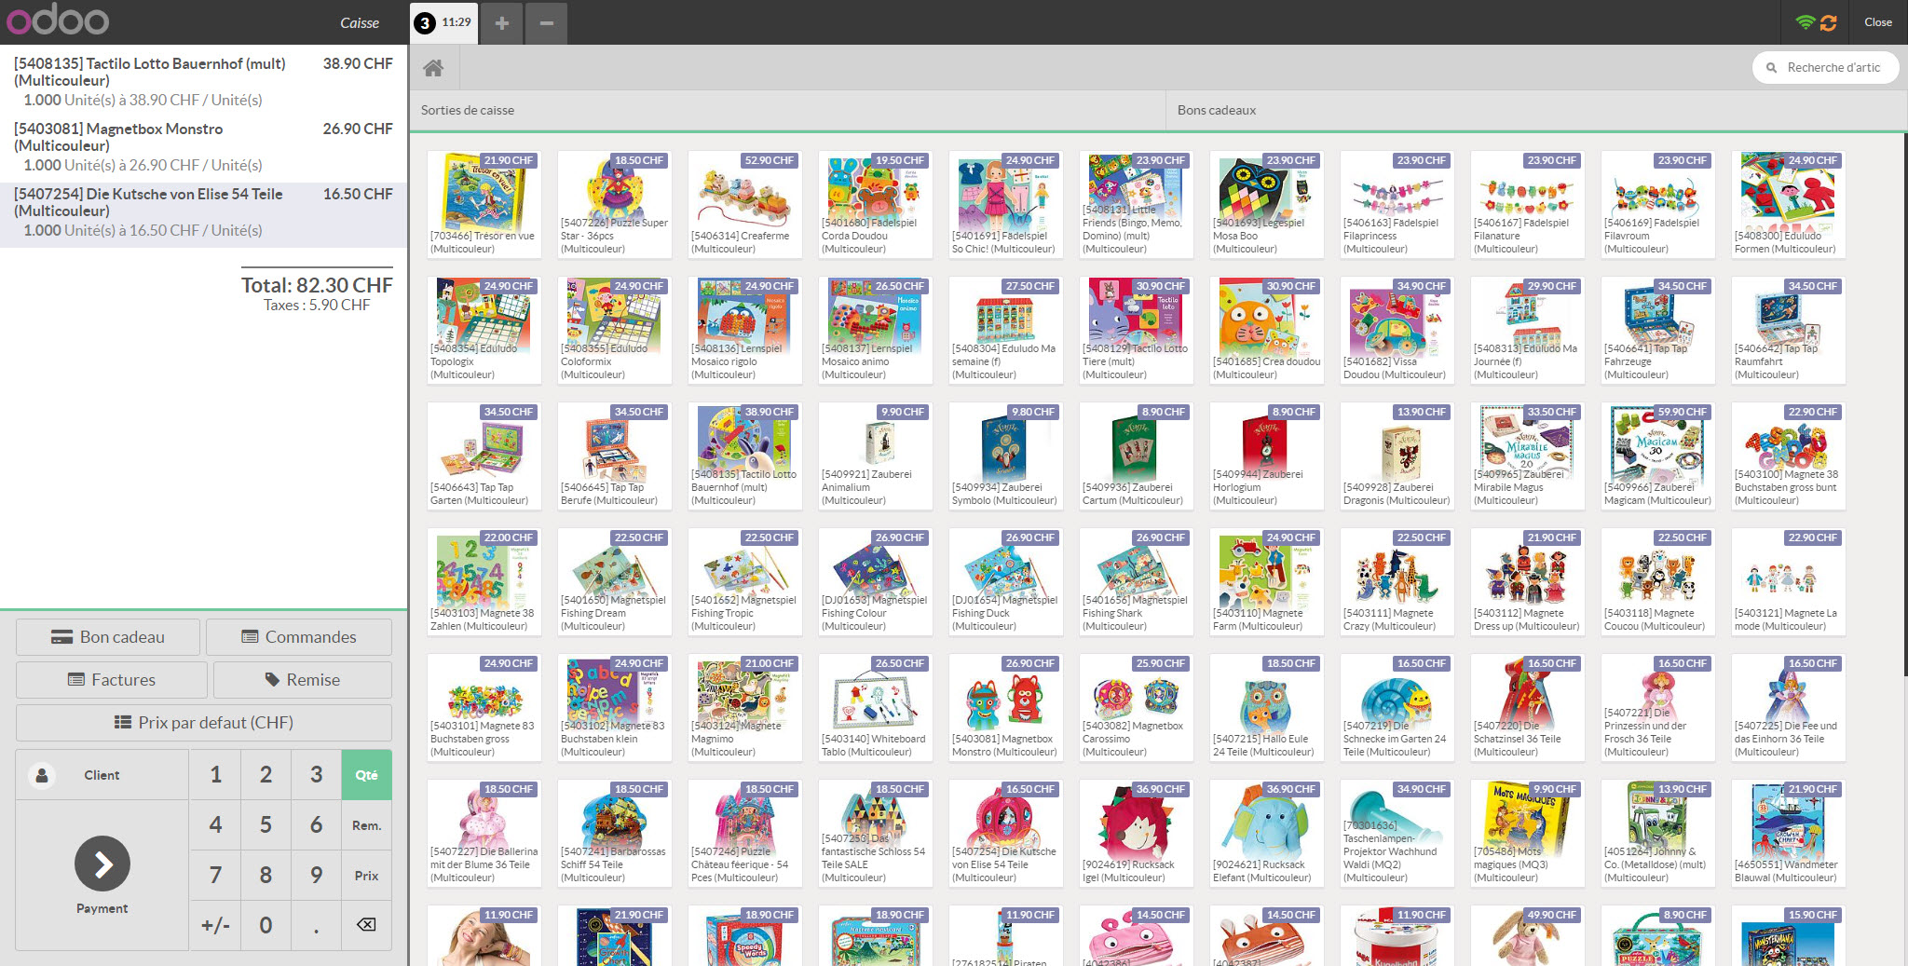Click the Bon cadeau button
Viewport: 1908px width, 966px height.
click(x=108, y=637)
